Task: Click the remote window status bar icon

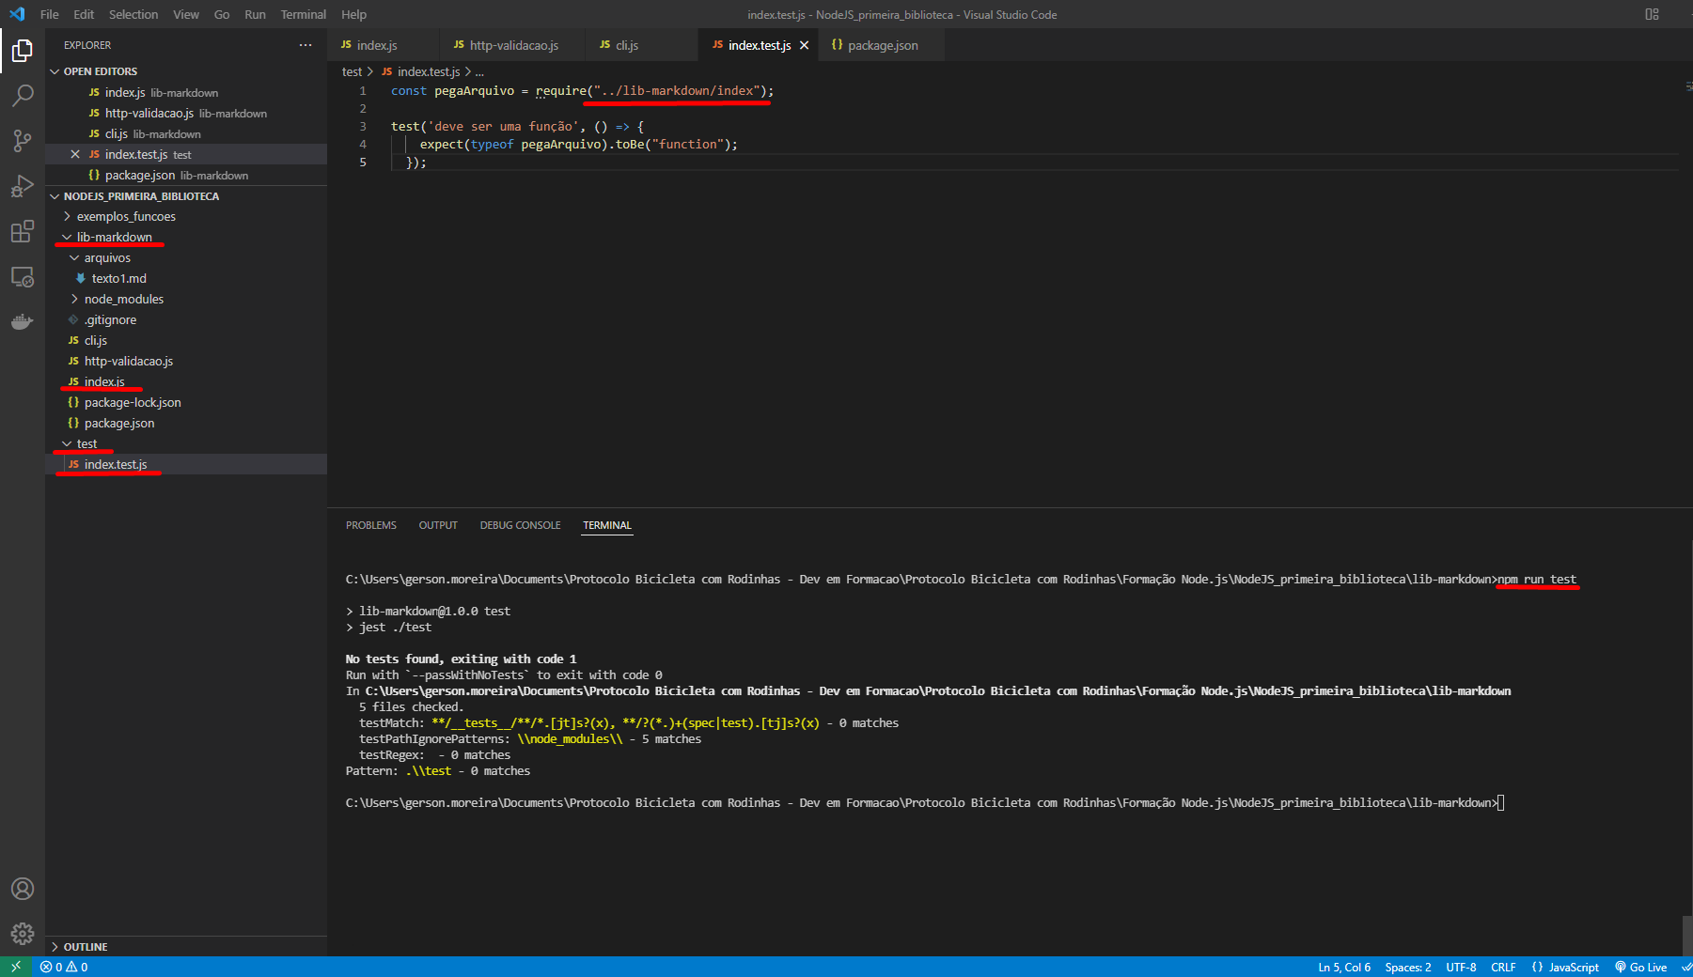Action: point(16,967)
